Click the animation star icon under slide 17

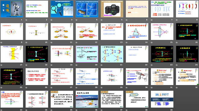click(x=2, y=65)
